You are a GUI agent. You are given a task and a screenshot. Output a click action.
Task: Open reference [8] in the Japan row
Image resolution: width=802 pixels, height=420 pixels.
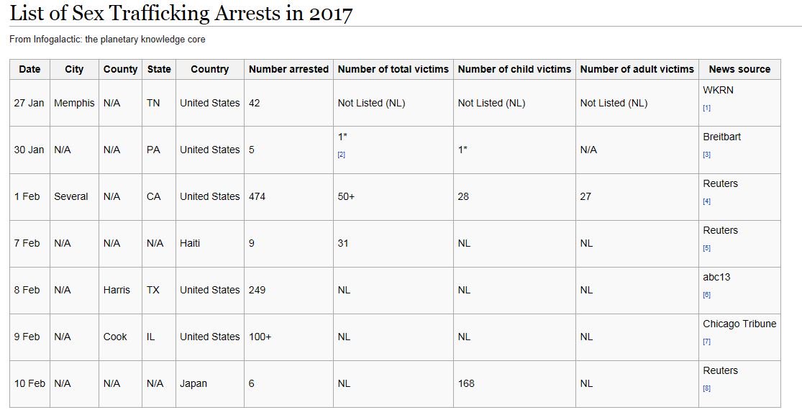706,388
